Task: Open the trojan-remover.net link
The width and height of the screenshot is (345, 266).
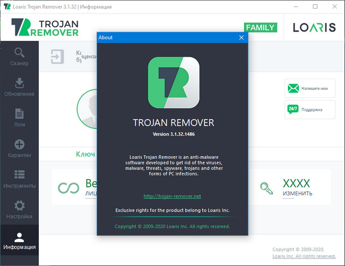Action: [x=172, y=196]
